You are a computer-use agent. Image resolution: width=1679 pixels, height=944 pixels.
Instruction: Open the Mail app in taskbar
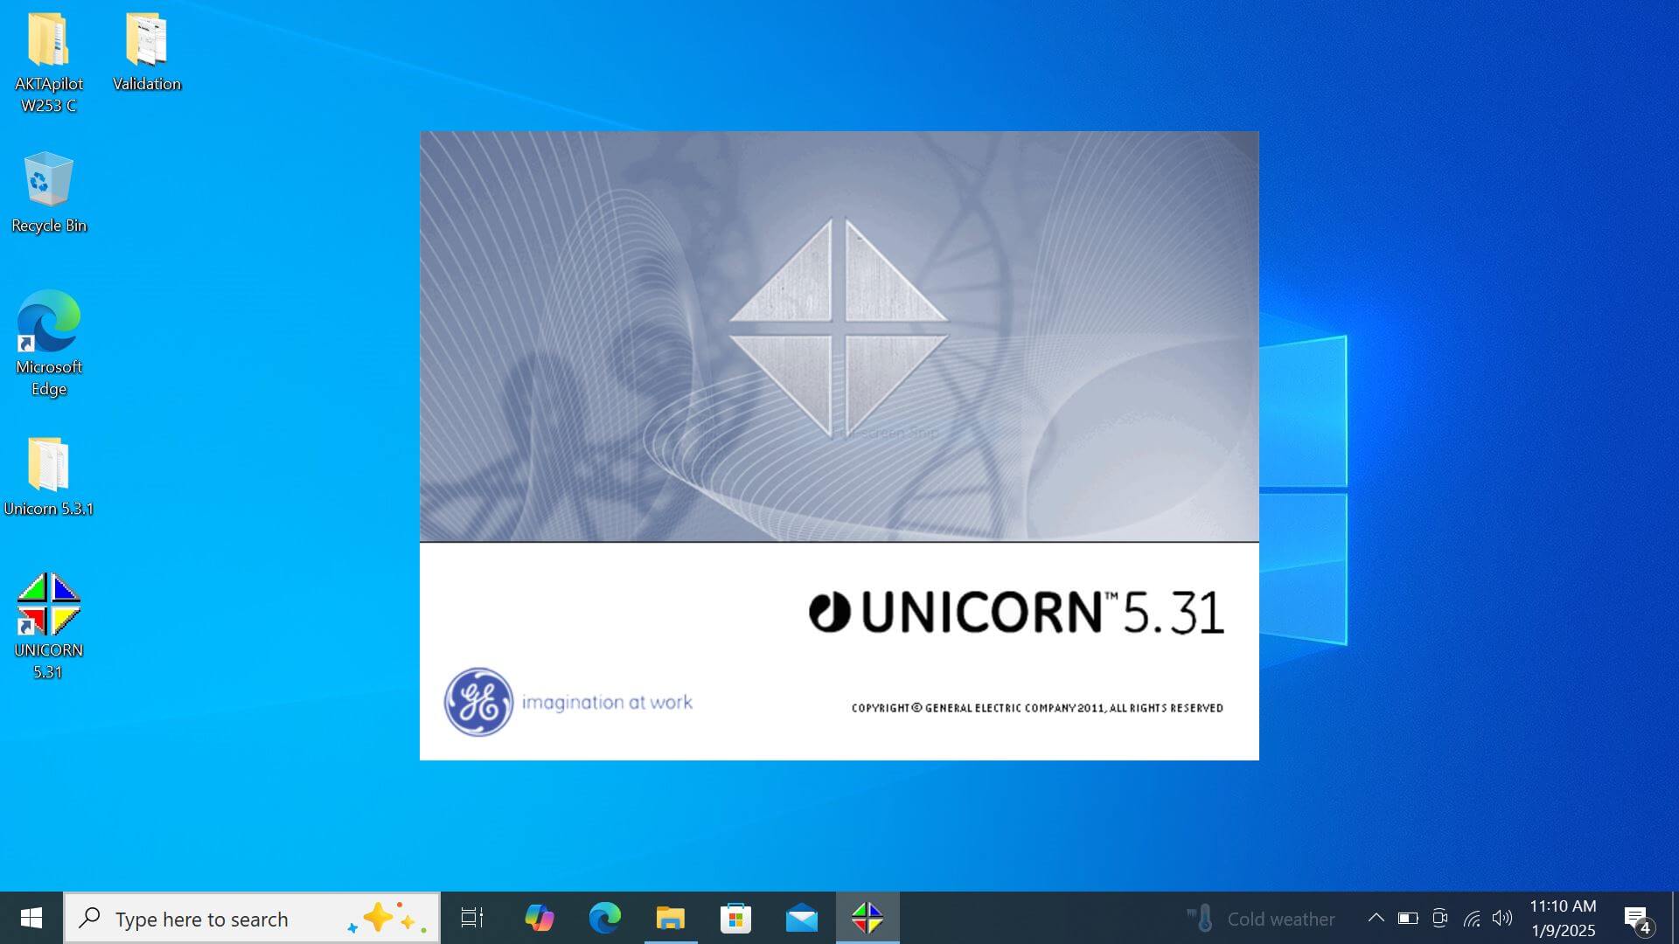tap(801, 918)
